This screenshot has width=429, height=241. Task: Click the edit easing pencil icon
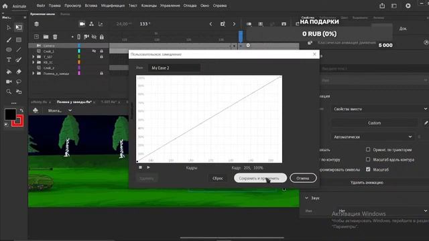[426, 123]
